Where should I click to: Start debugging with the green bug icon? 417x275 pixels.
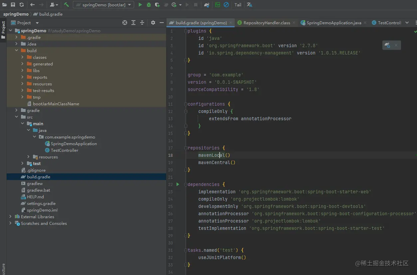pos(148,5)
